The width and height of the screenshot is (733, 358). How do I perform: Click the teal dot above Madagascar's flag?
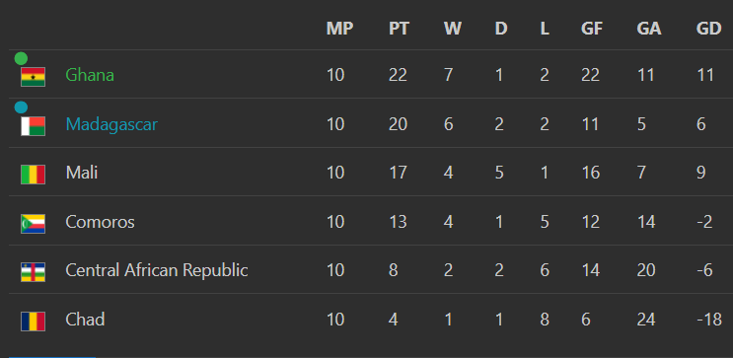click(21, 107)
